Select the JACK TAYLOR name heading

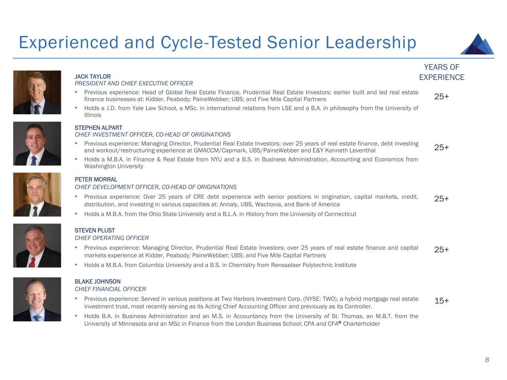(x=92, y=76)
